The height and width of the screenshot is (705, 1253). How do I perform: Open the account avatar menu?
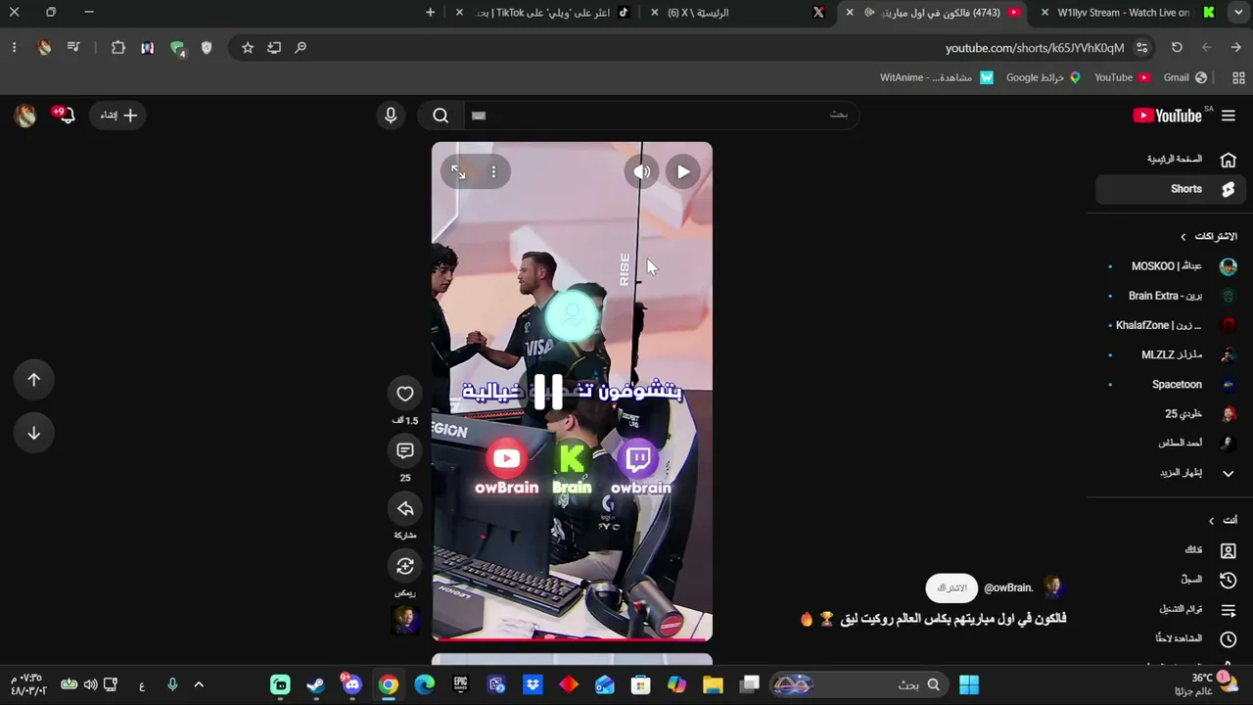[25, 116]
